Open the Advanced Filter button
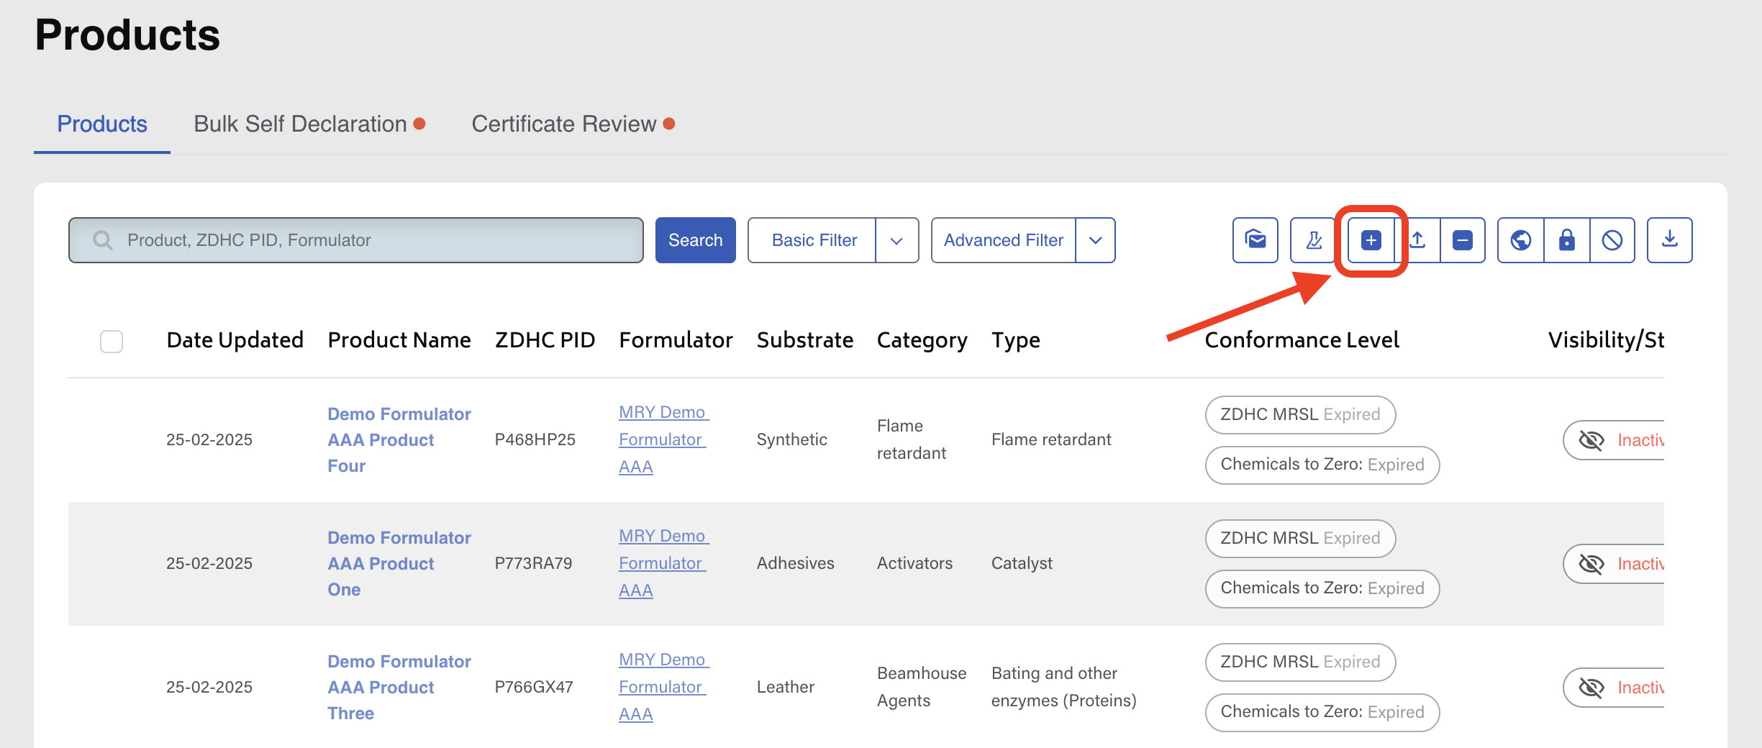This screenshot has height=748, width=1762. (1004, 240)
